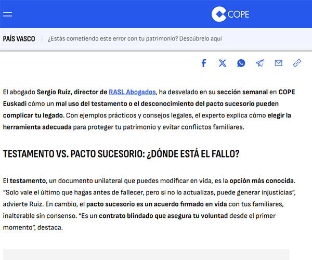Viewport: 312px width, 260px height.
Task: Copy the article link with chain icon
Action: click(x=297, y=63)
